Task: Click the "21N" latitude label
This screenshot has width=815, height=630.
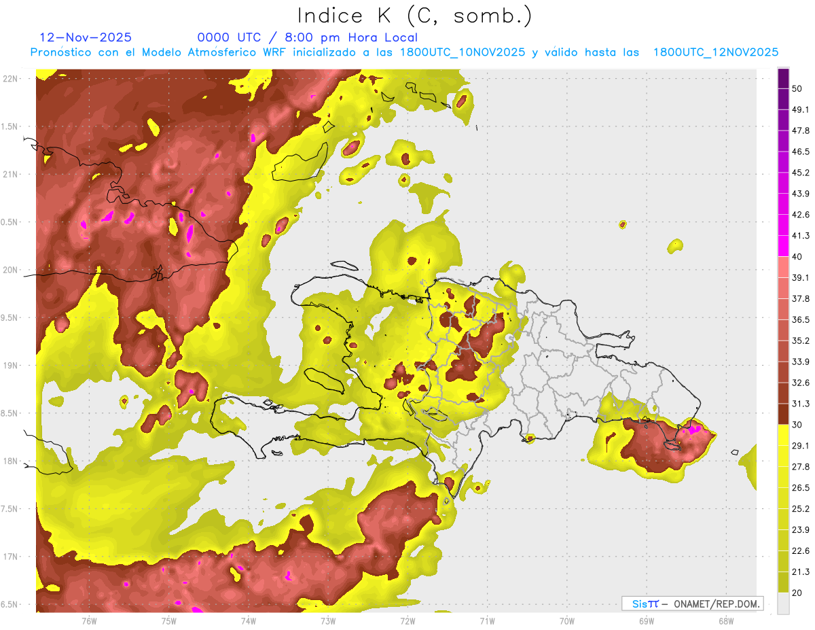Action: [10, 174]
